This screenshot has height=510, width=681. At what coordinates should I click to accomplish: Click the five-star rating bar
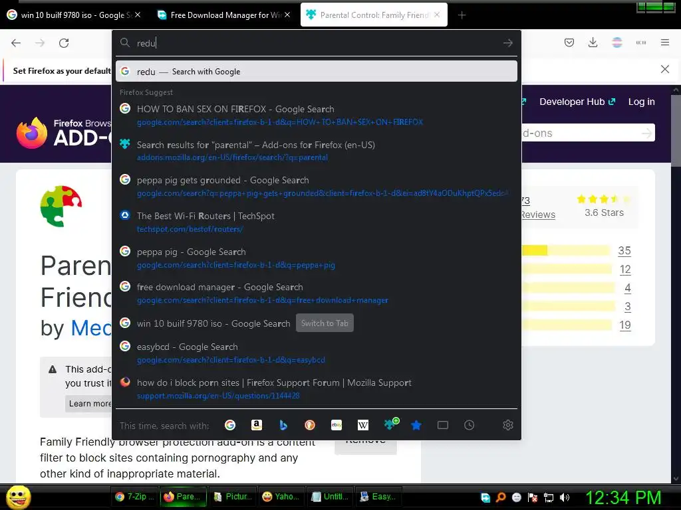coord(565,250)
